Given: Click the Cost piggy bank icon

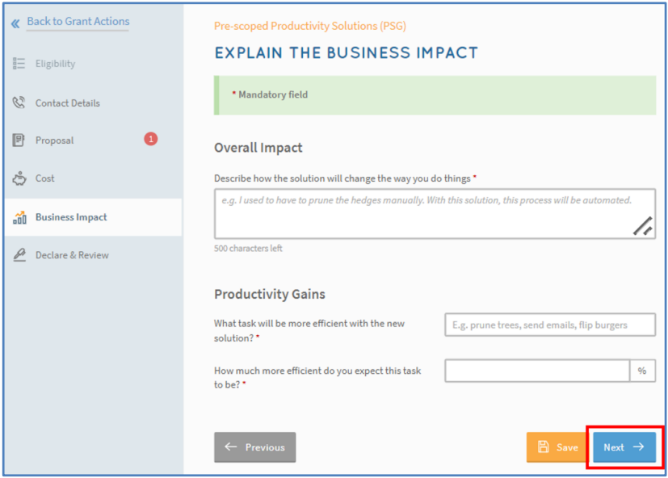Looking at the screenshot, I should (x=19, y=178).
